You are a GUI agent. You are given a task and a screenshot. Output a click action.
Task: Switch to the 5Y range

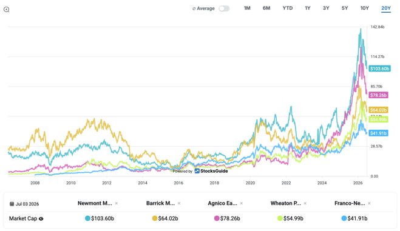tap(345, 8)
